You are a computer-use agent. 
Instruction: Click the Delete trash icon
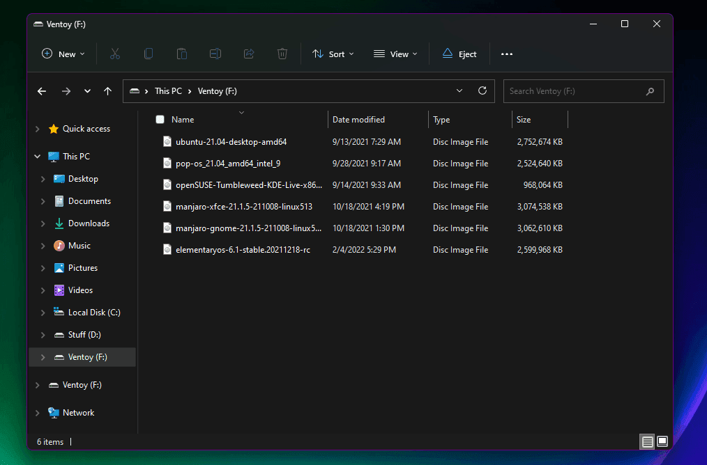282,54
